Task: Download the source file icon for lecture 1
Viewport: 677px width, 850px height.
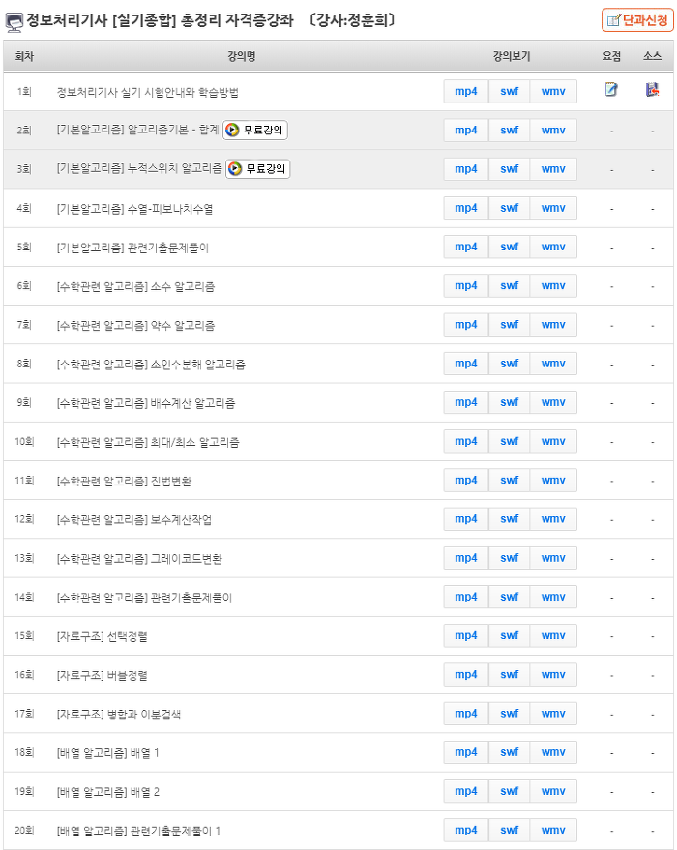Action: point(652,89)
